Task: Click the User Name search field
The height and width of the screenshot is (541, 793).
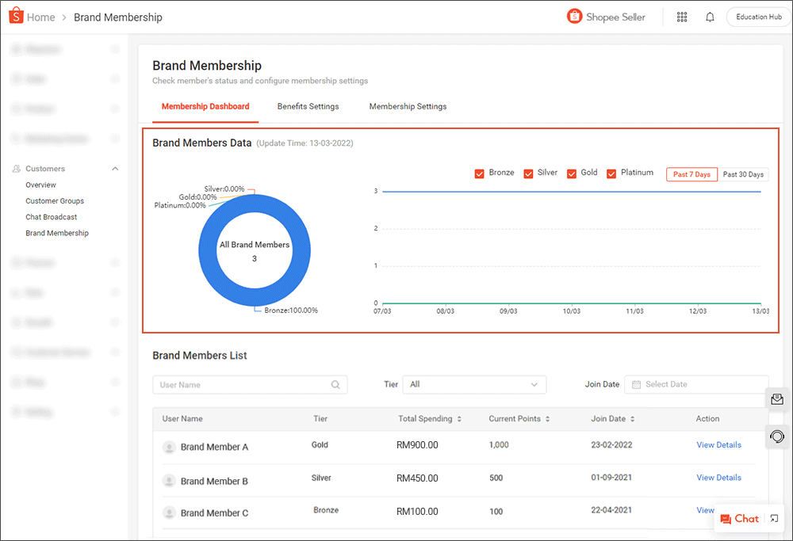Action: tap(250, 385)
